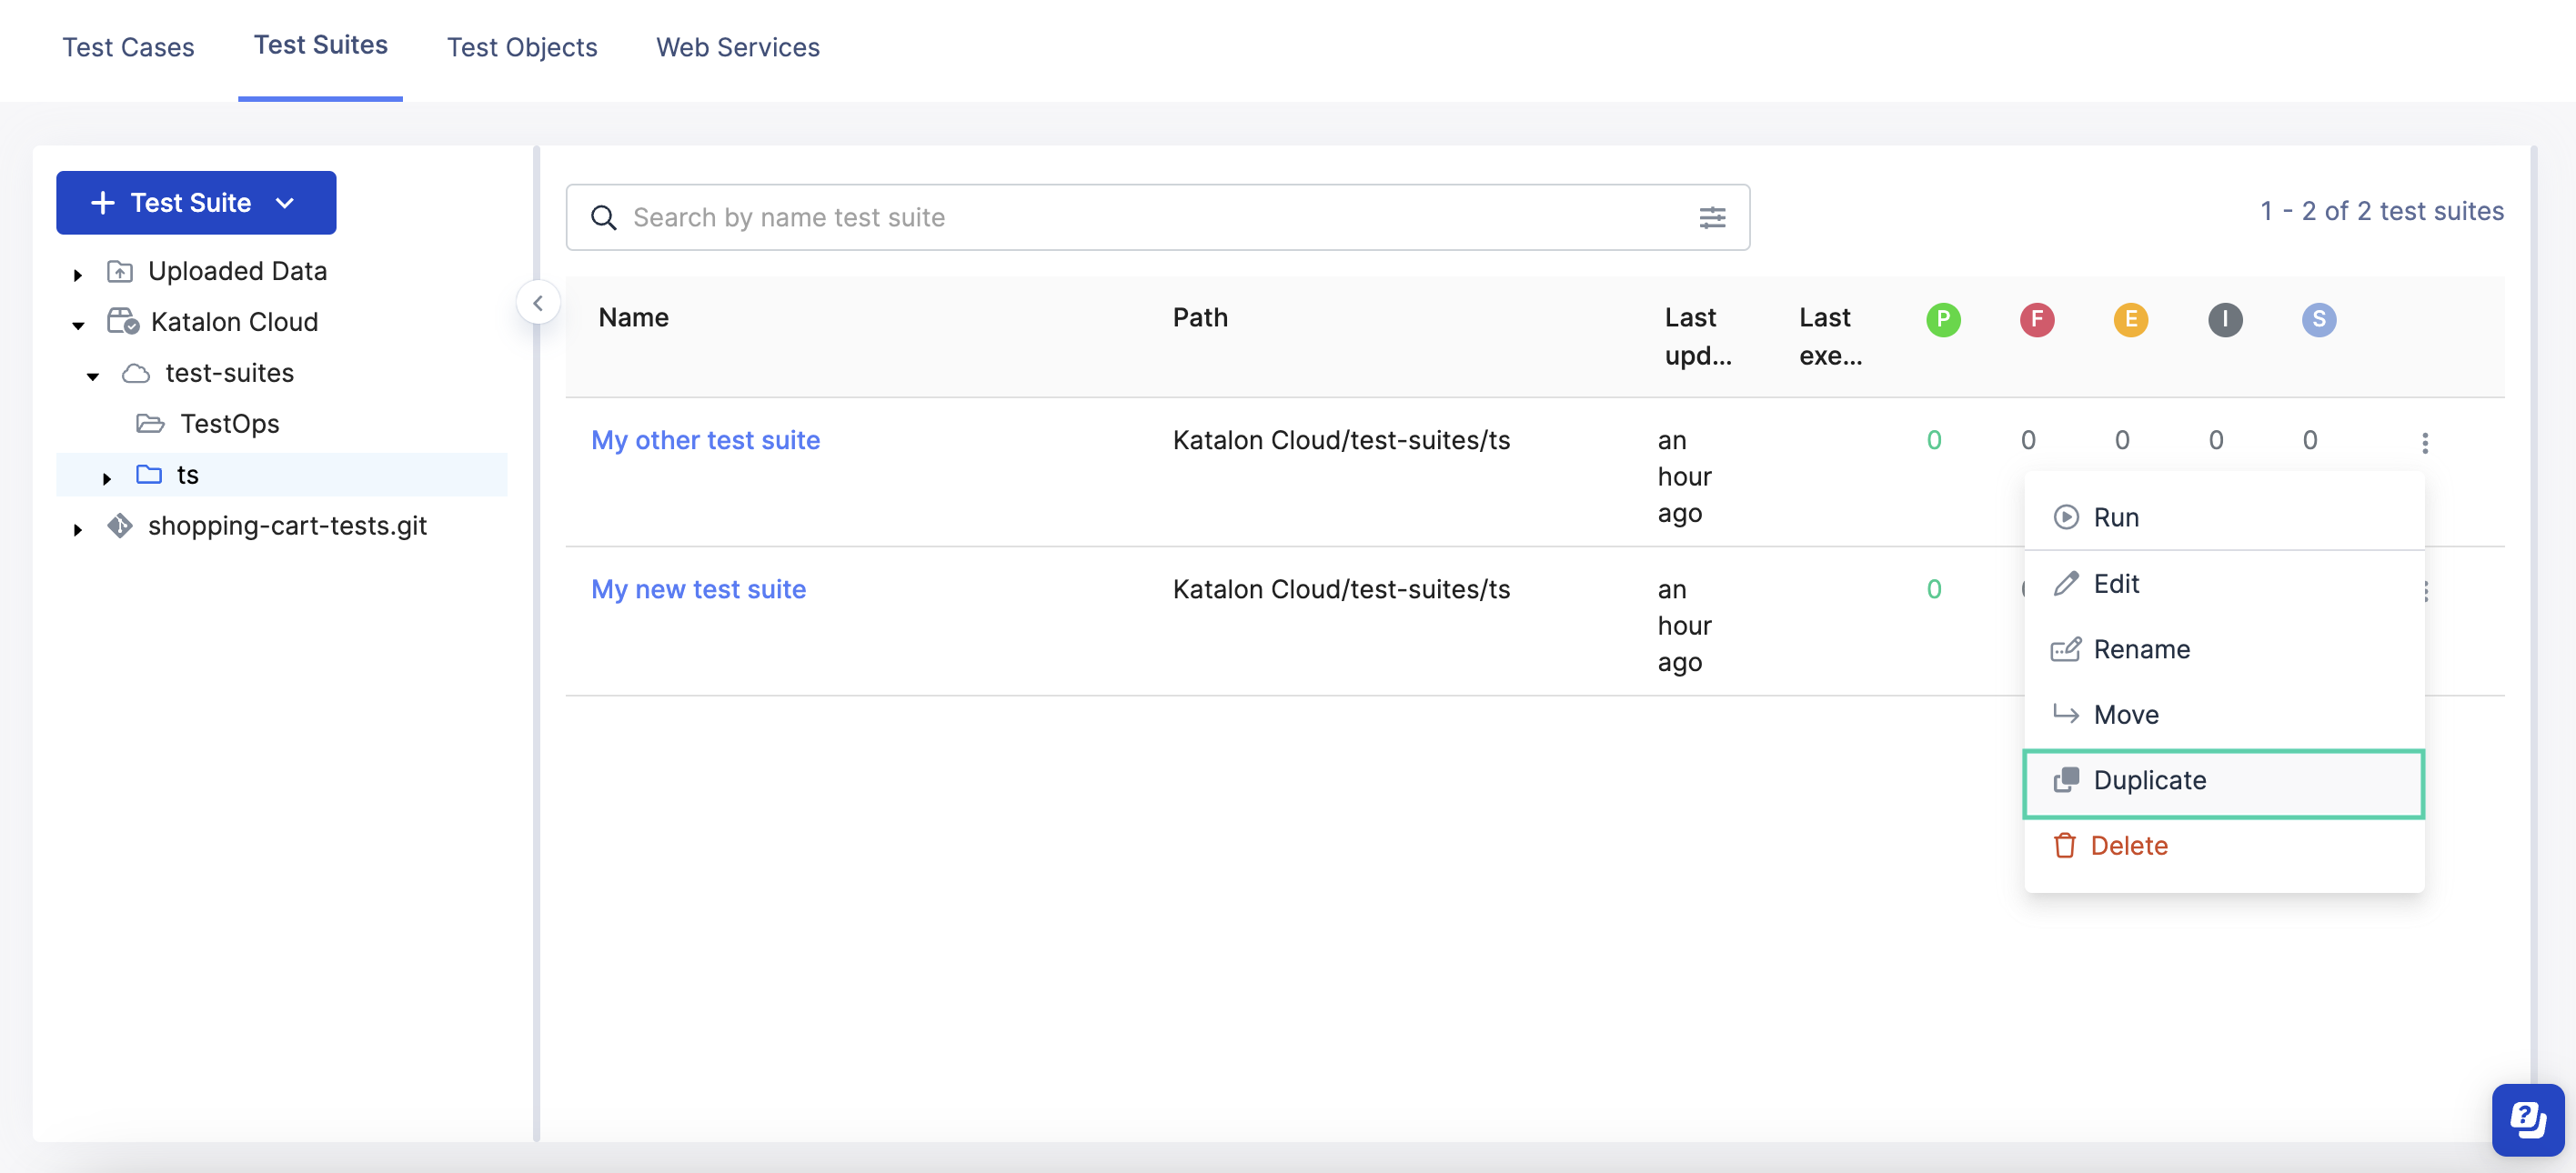Image resolution: width=2576 pixels, height=1173 pixels.
Task: Click the Rename icon in context menu
Action: 2065,647
